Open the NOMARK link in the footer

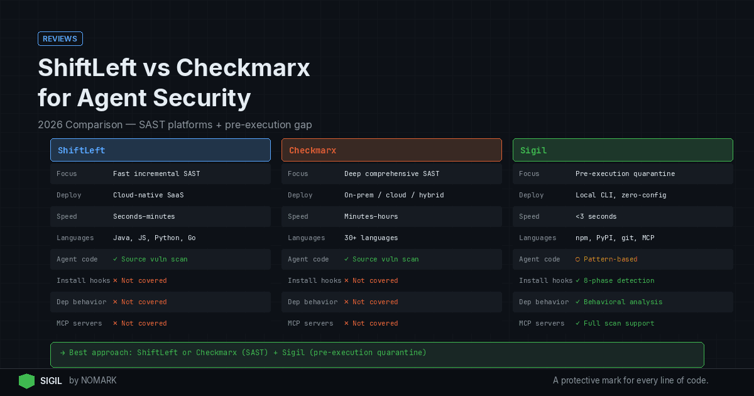[x=99, y=380]
